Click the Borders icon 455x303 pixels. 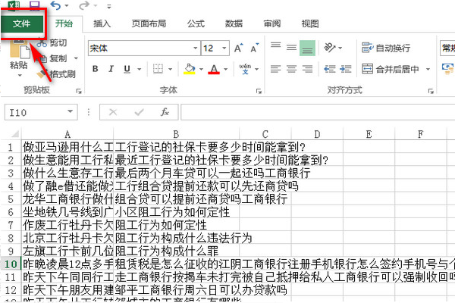tap(158, 69)
